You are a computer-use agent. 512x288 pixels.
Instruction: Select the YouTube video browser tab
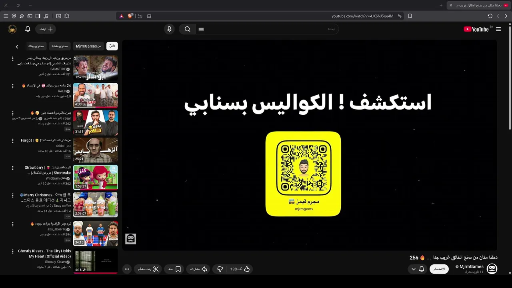tap(479, 5)
